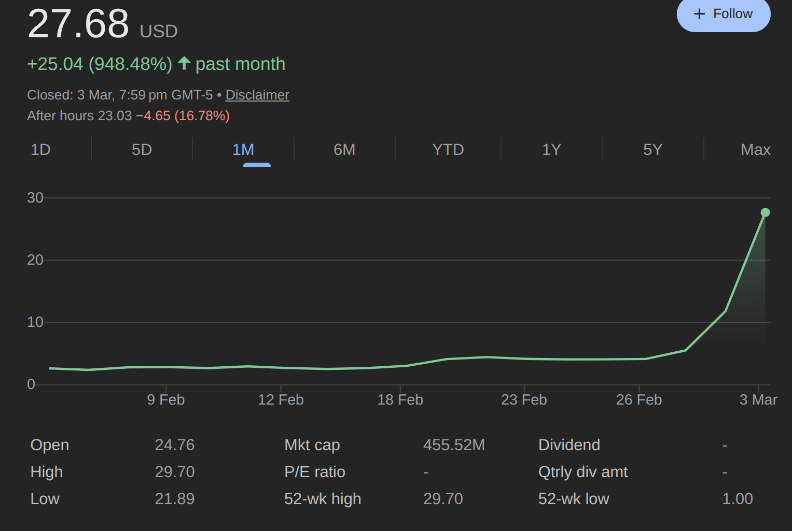Viewport: 792px width, 531px height.
Task: Click the 3 Mar axis date
Action: coord(758,400)
